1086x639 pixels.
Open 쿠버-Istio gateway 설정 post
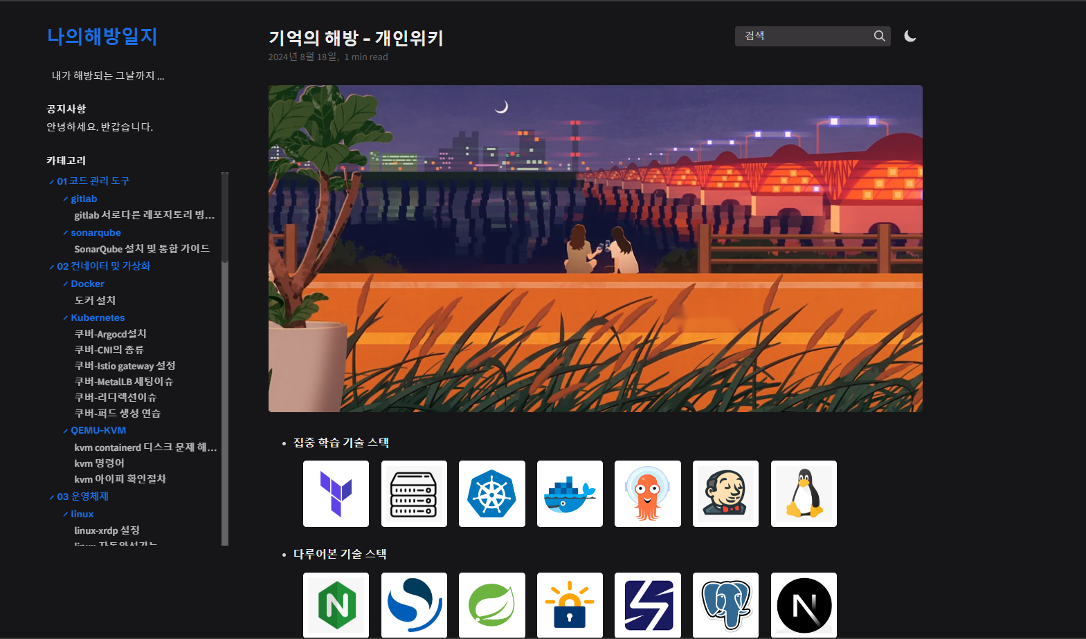[x=125, y=366]
